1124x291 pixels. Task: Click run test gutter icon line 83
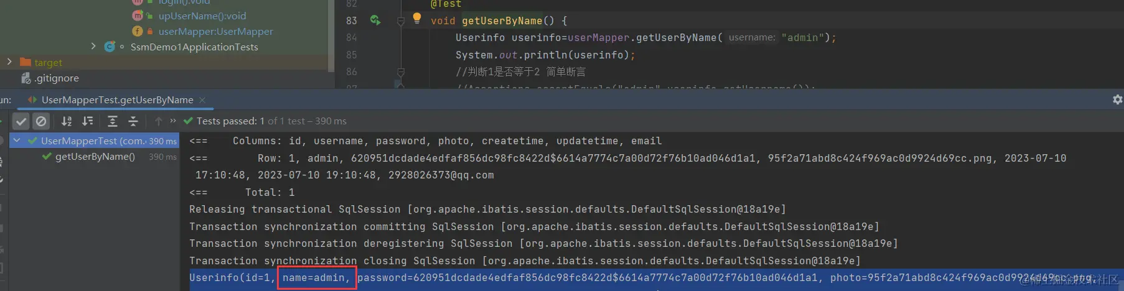tap(375, 21)
